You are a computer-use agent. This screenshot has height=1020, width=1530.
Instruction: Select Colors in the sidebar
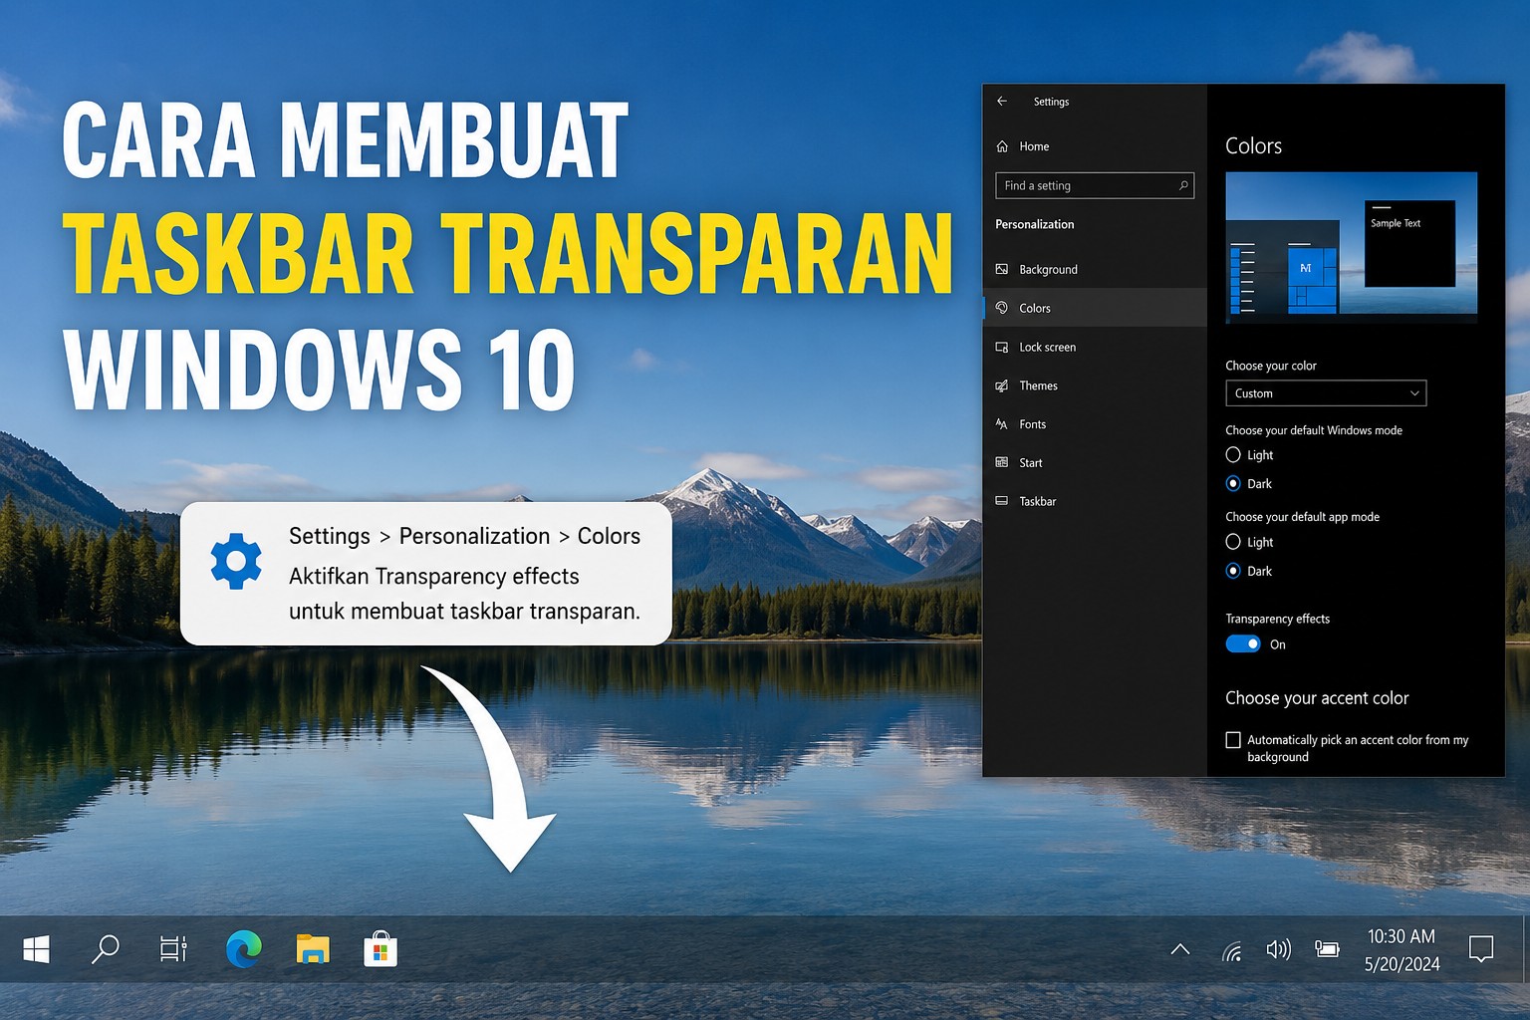[x=1095, y=308]
